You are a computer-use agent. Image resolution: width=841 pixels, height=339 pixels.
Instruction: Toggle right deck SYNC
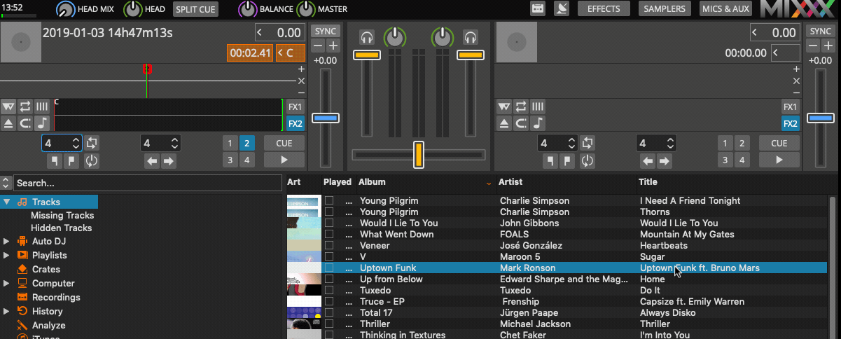click(820, 32)
